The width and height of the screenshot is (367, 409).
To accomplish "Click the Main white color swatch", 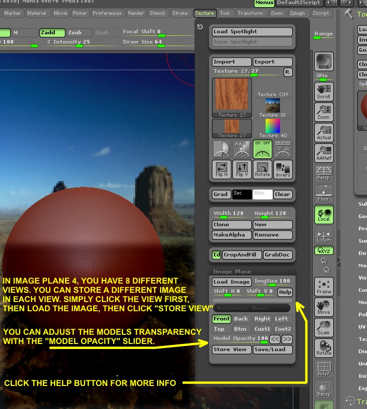I will click(263, 195).
